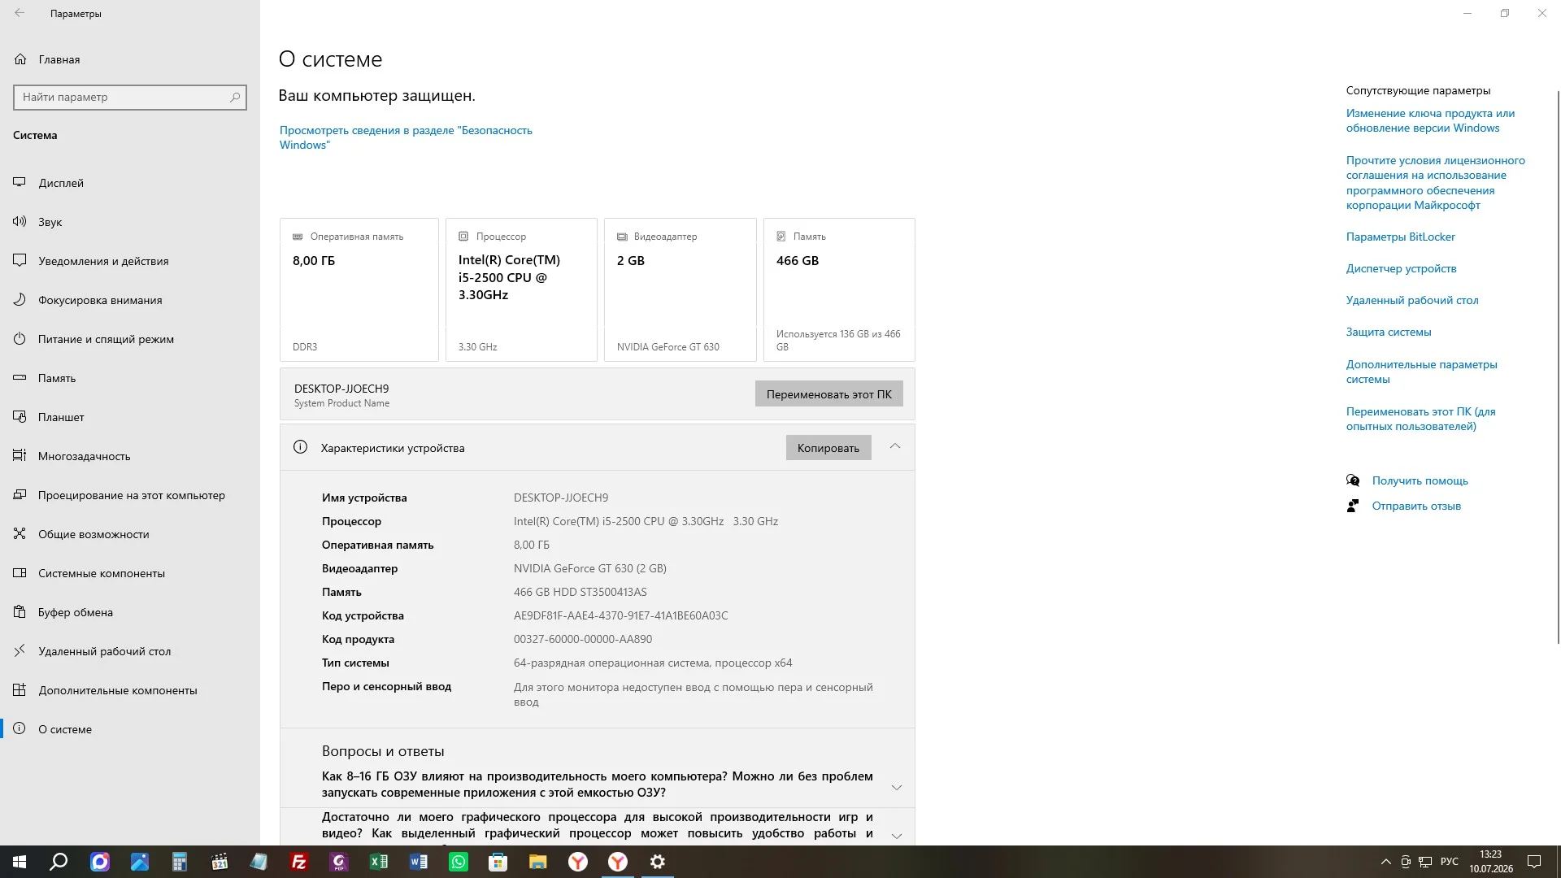Open File Explorer from the taskbar
This screenshot has width=1561, height=878.
pos(538,862)
